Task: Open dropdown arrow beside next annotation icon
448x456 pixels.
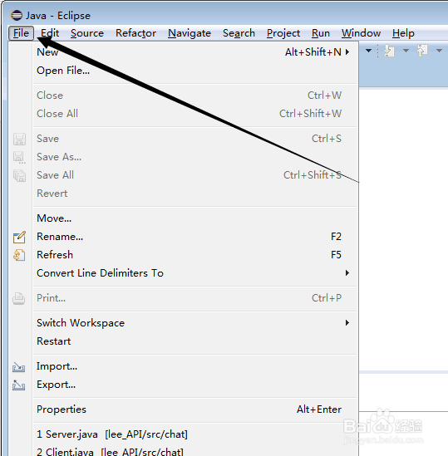Action: tap(406, 51)
